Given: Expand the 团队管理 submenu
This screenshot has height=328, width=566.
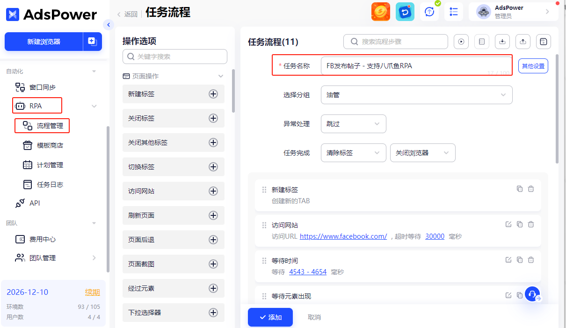Looking at the screenshot, I should [94, 258].
